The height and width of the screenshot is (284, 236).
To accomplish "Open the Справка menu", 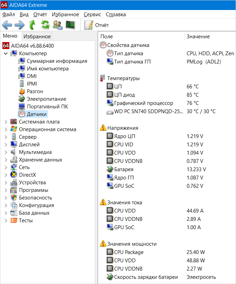I will click(116, 14).
